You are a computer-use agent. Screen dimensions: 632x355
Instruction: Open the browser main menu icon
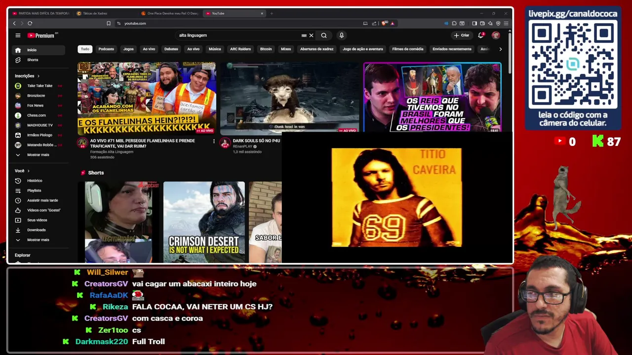tap(506, 23)
